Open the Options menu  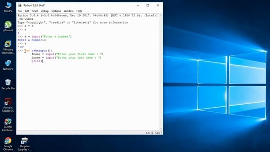click(56, 11)
